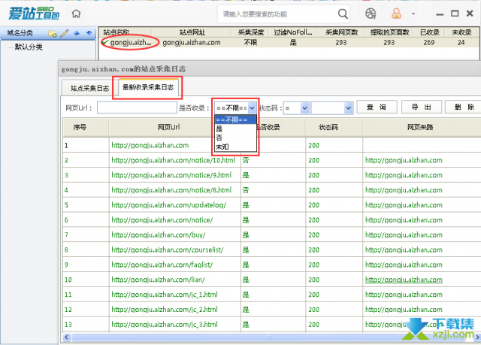Choose 否 in the dropdown list
The image size is (481, 345).
tap(235, 138)
